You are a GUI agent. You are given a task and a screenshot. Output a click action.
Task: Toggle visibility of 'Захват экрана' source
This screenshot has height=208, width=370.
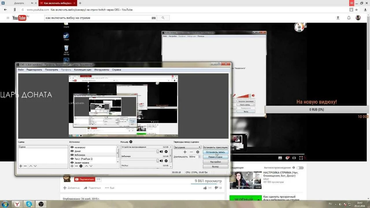(72, 163)
